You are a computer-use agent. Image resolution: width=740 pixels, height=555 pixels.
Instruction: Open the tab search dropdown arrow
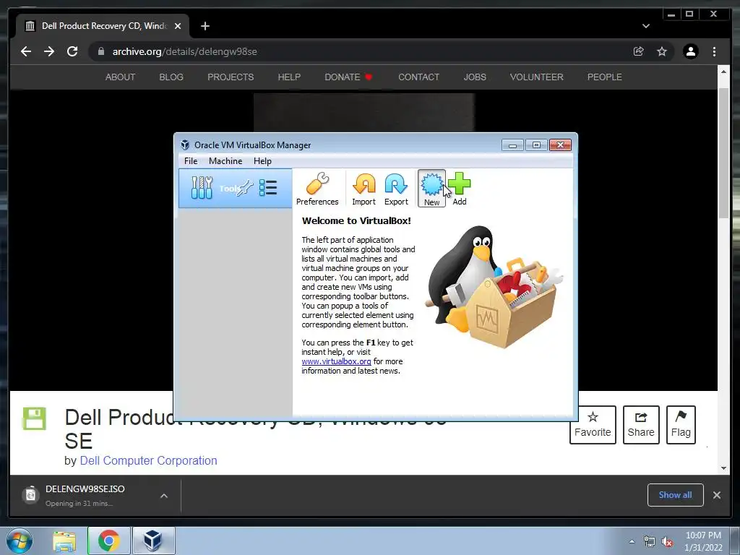pyautogui.click(x=646, y=26)
